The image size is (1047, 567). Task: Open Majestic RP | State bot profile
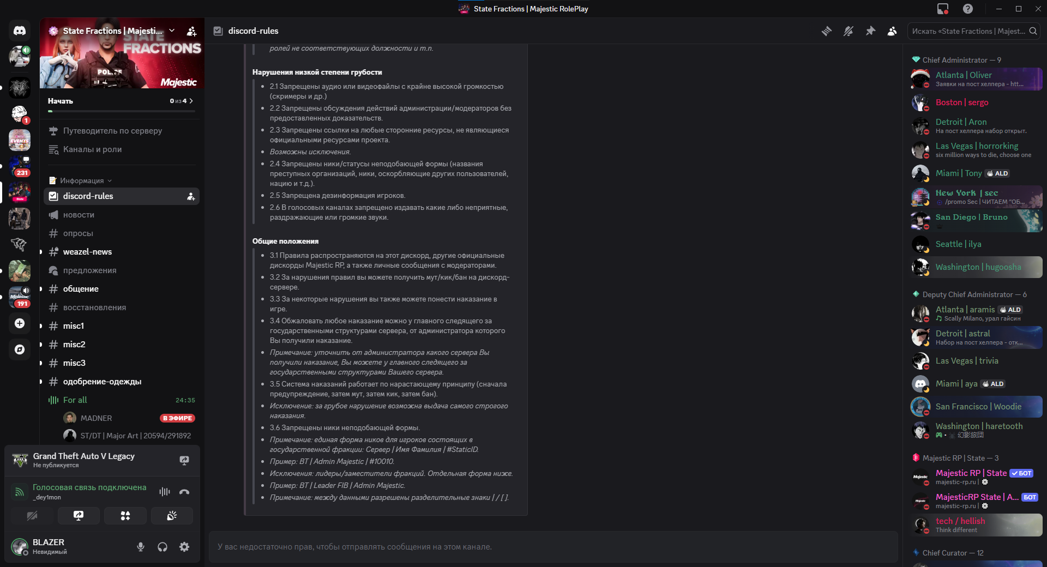click(976, 477)
